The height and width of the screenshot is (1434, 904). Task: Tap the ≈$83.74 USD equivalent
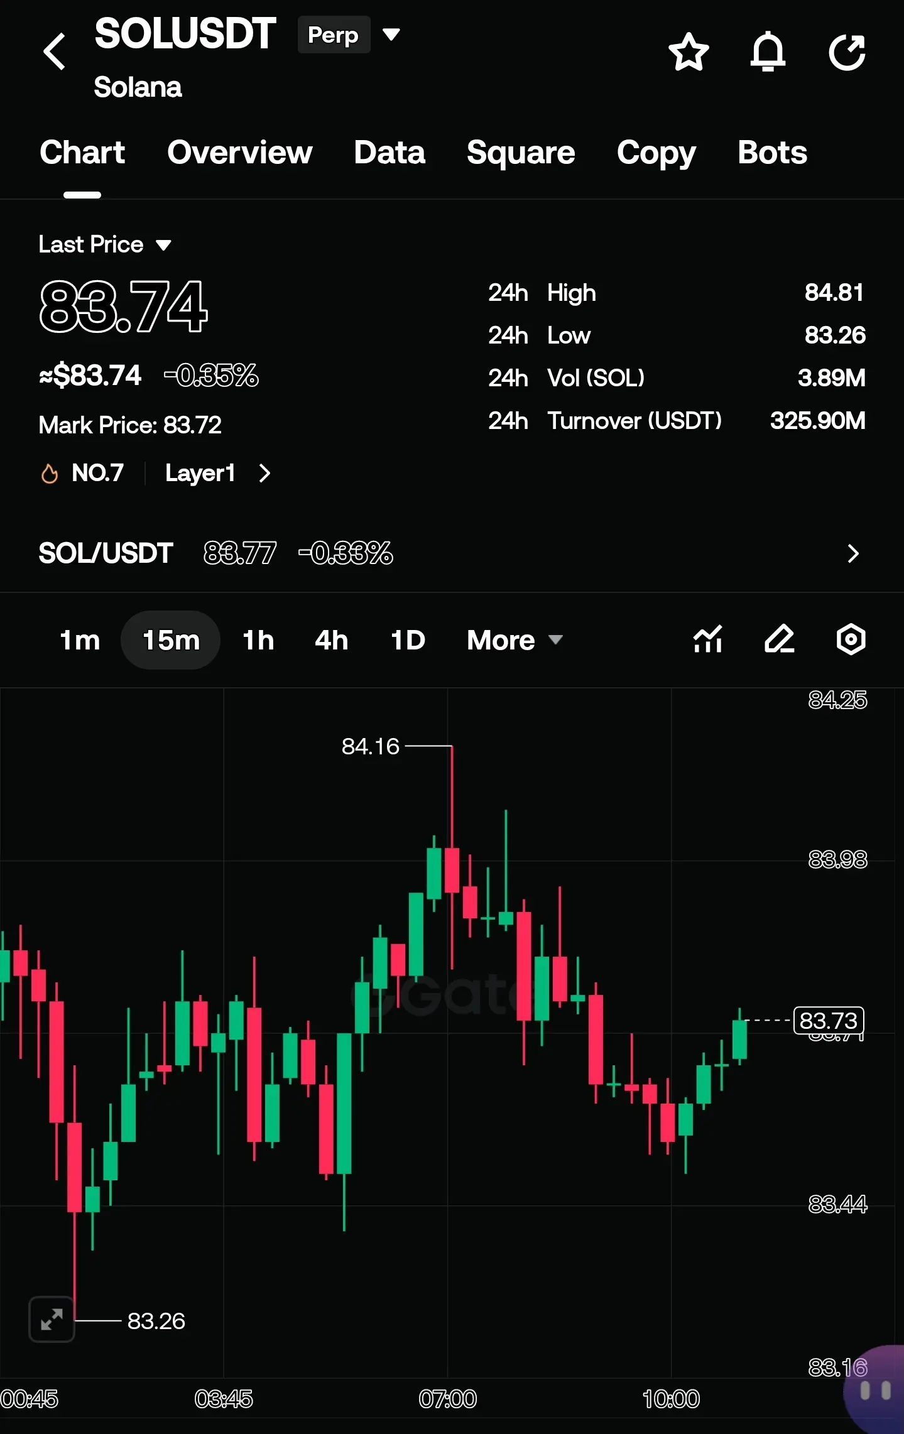coord(90,376)
